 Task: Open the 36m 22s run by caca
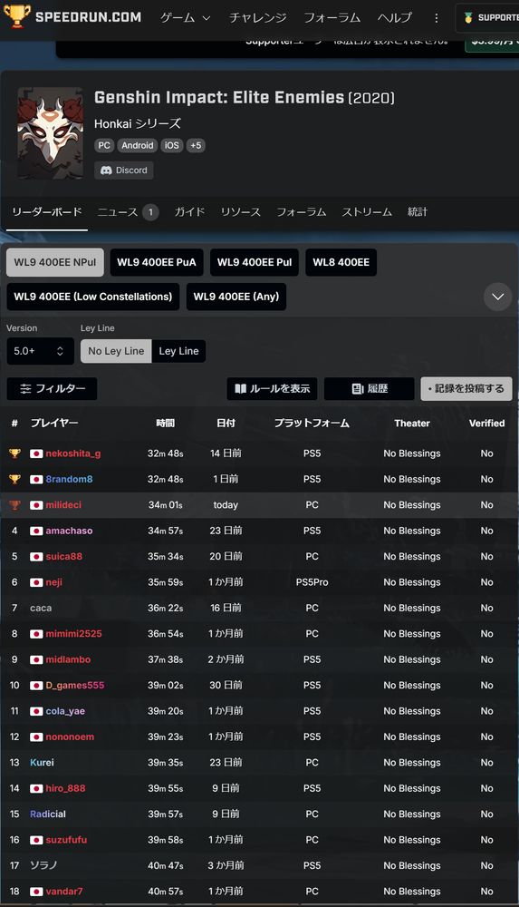point(165,608)
